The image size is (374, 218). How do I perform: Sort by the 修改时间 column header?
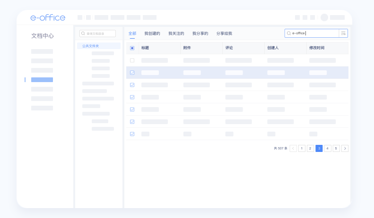[317, 48]
